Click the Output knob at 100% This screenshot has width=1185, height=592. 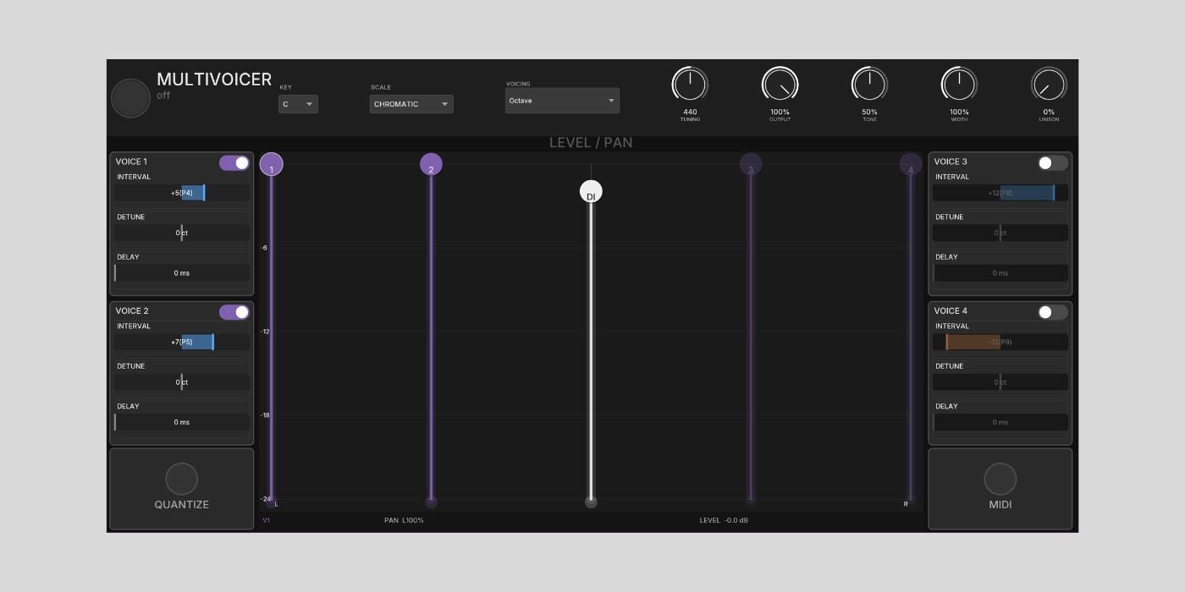point(780,85)
